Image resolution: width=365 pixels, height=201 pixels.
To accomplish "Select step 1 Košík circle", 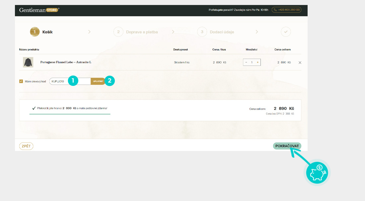I will pos(35,32).
